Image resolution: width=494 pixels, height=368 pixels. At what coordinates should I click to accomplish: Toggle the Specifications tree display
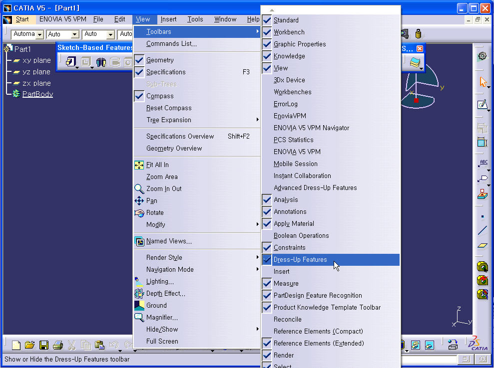coord(166,72)
